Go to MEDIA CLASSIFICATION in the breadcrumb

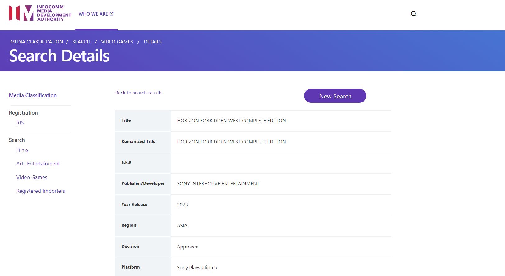(x=36, y=42)
